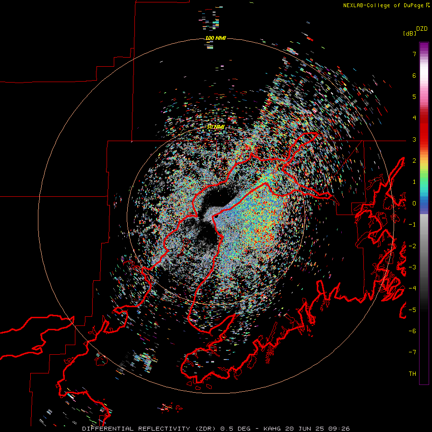Click the -4 dB value on color scale
Viewport: 432px width, 432px height.
pyautogui.click(x=412, y=288)
